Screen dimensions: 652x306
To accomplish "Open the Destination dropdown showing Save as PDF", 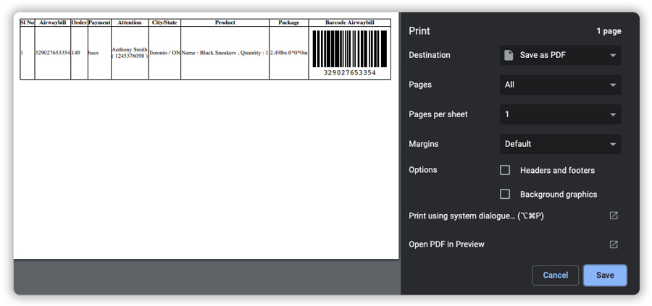I will click(x=560, y=55).
